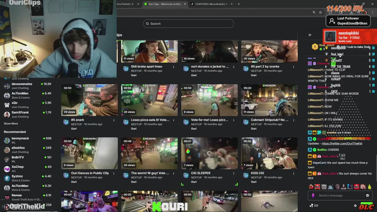Screen dimensions: 377x212
Task: Open chat settings gear icon
Action: (355, 206)
